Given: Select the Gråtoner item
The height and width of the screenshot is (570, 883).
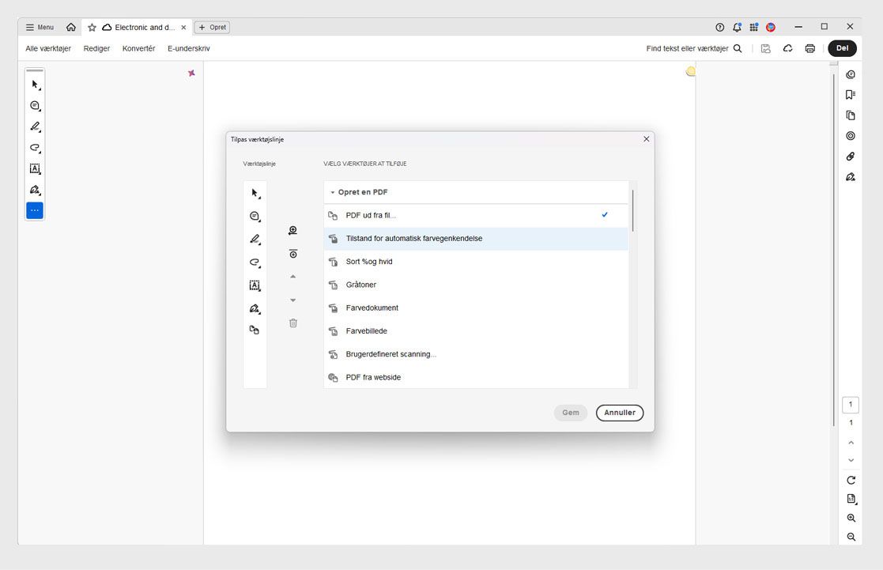Looking at the screenshot, I should point(476,285).
